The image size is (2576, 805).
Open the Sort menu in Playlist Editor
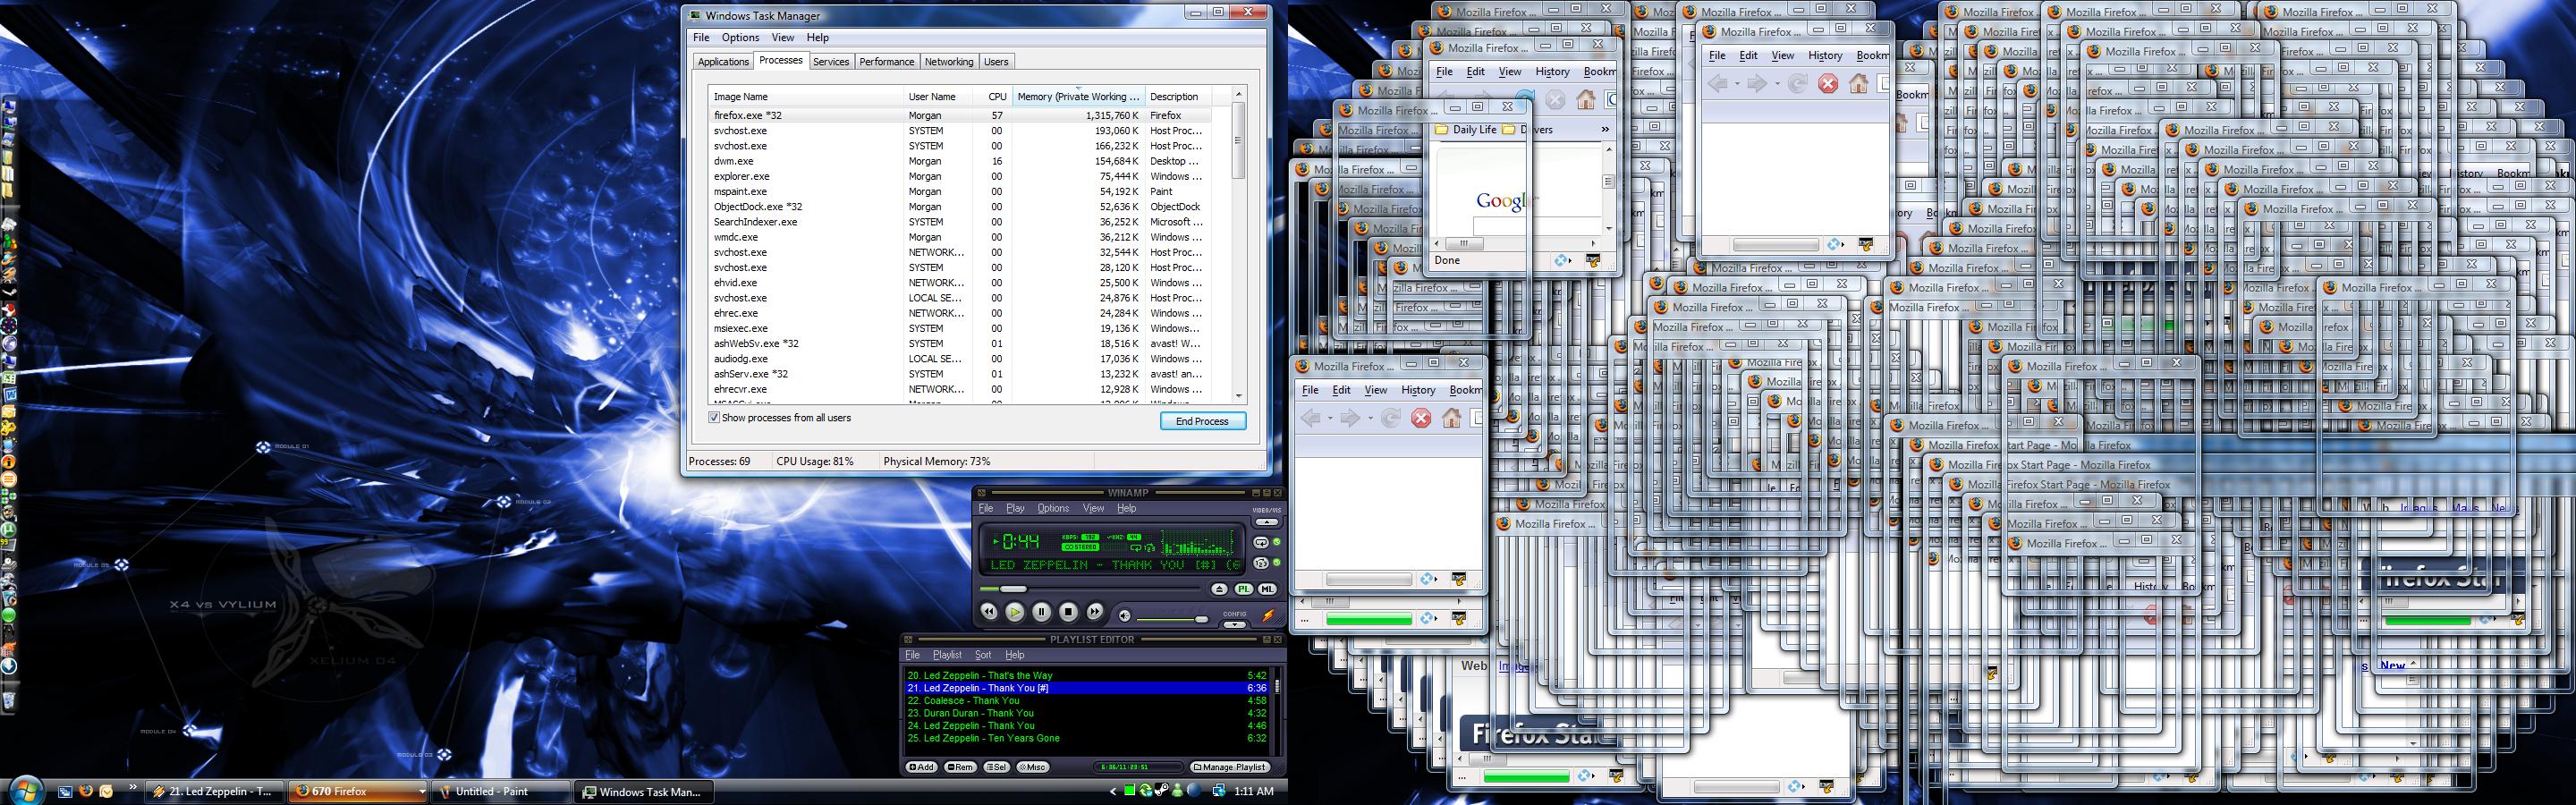click(983, 655)
